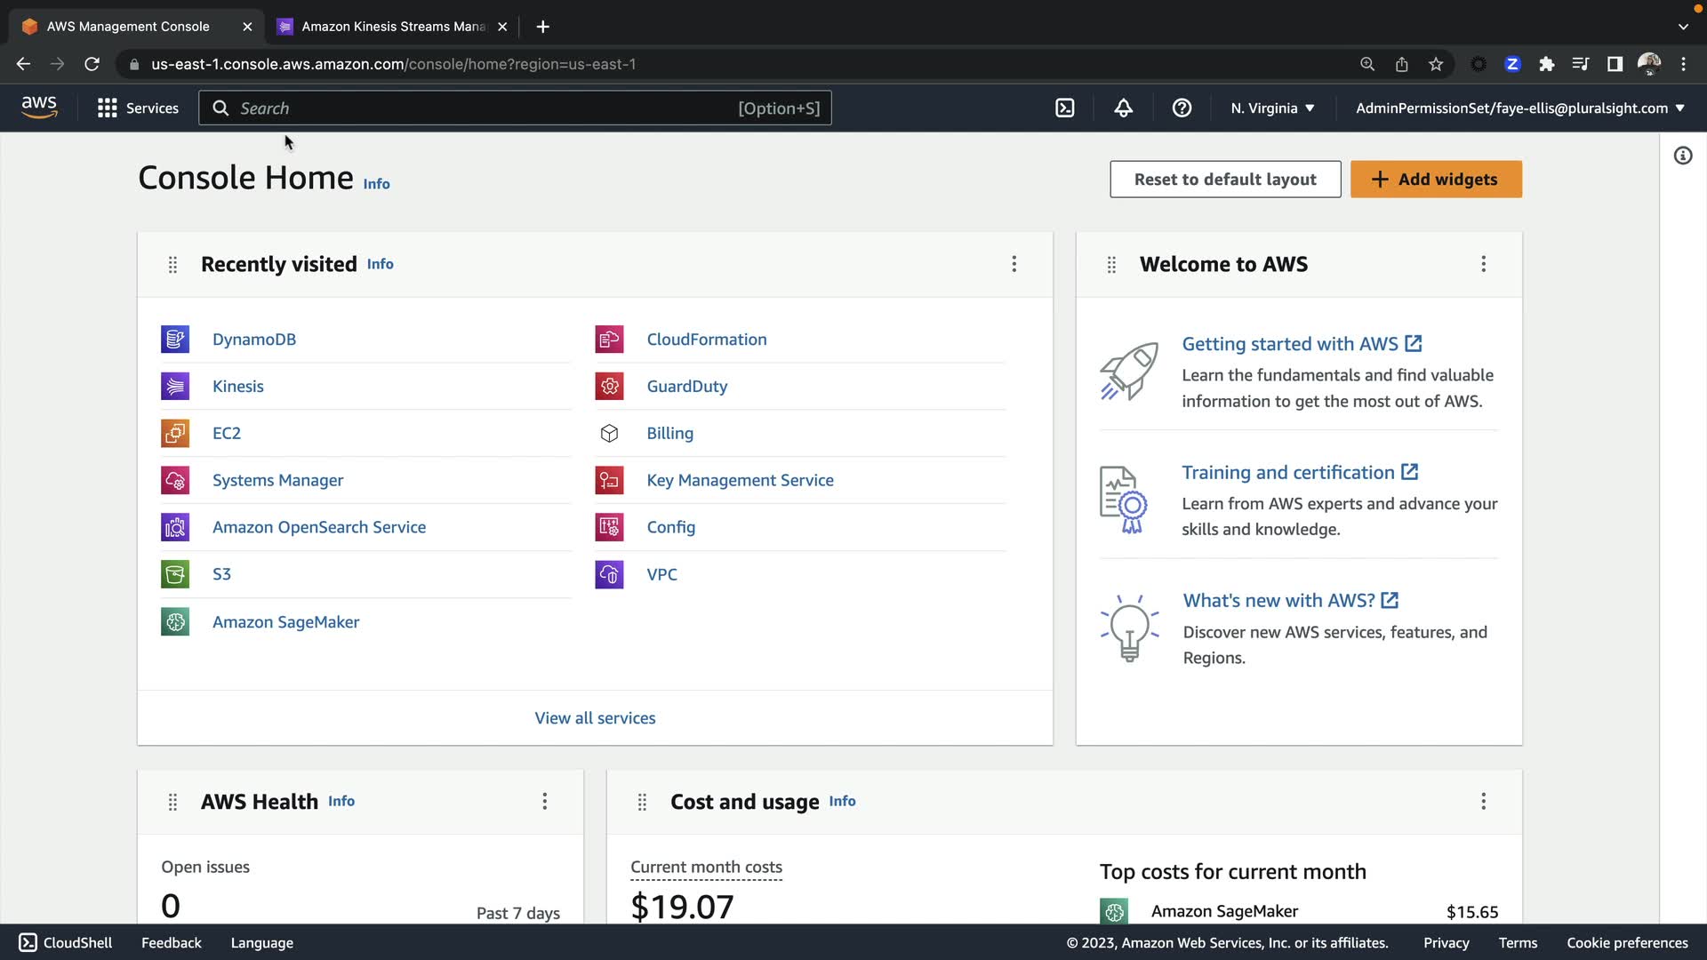This screenshot has width=1707, height=960.
Task: Open CloudShell icon in top navigation bar
Action: [1064, 108]
